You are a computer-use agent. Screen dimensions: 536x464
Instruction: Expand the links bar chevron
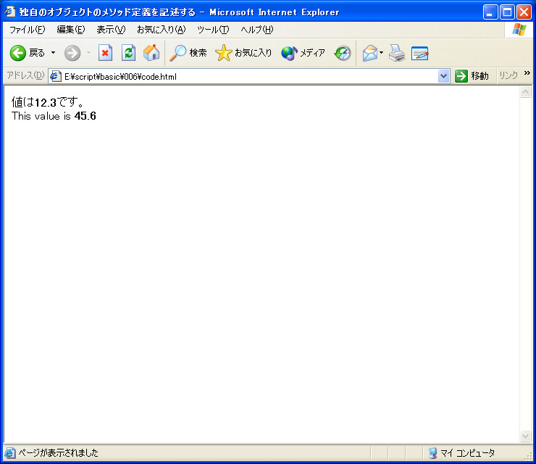tap(527, 73)
